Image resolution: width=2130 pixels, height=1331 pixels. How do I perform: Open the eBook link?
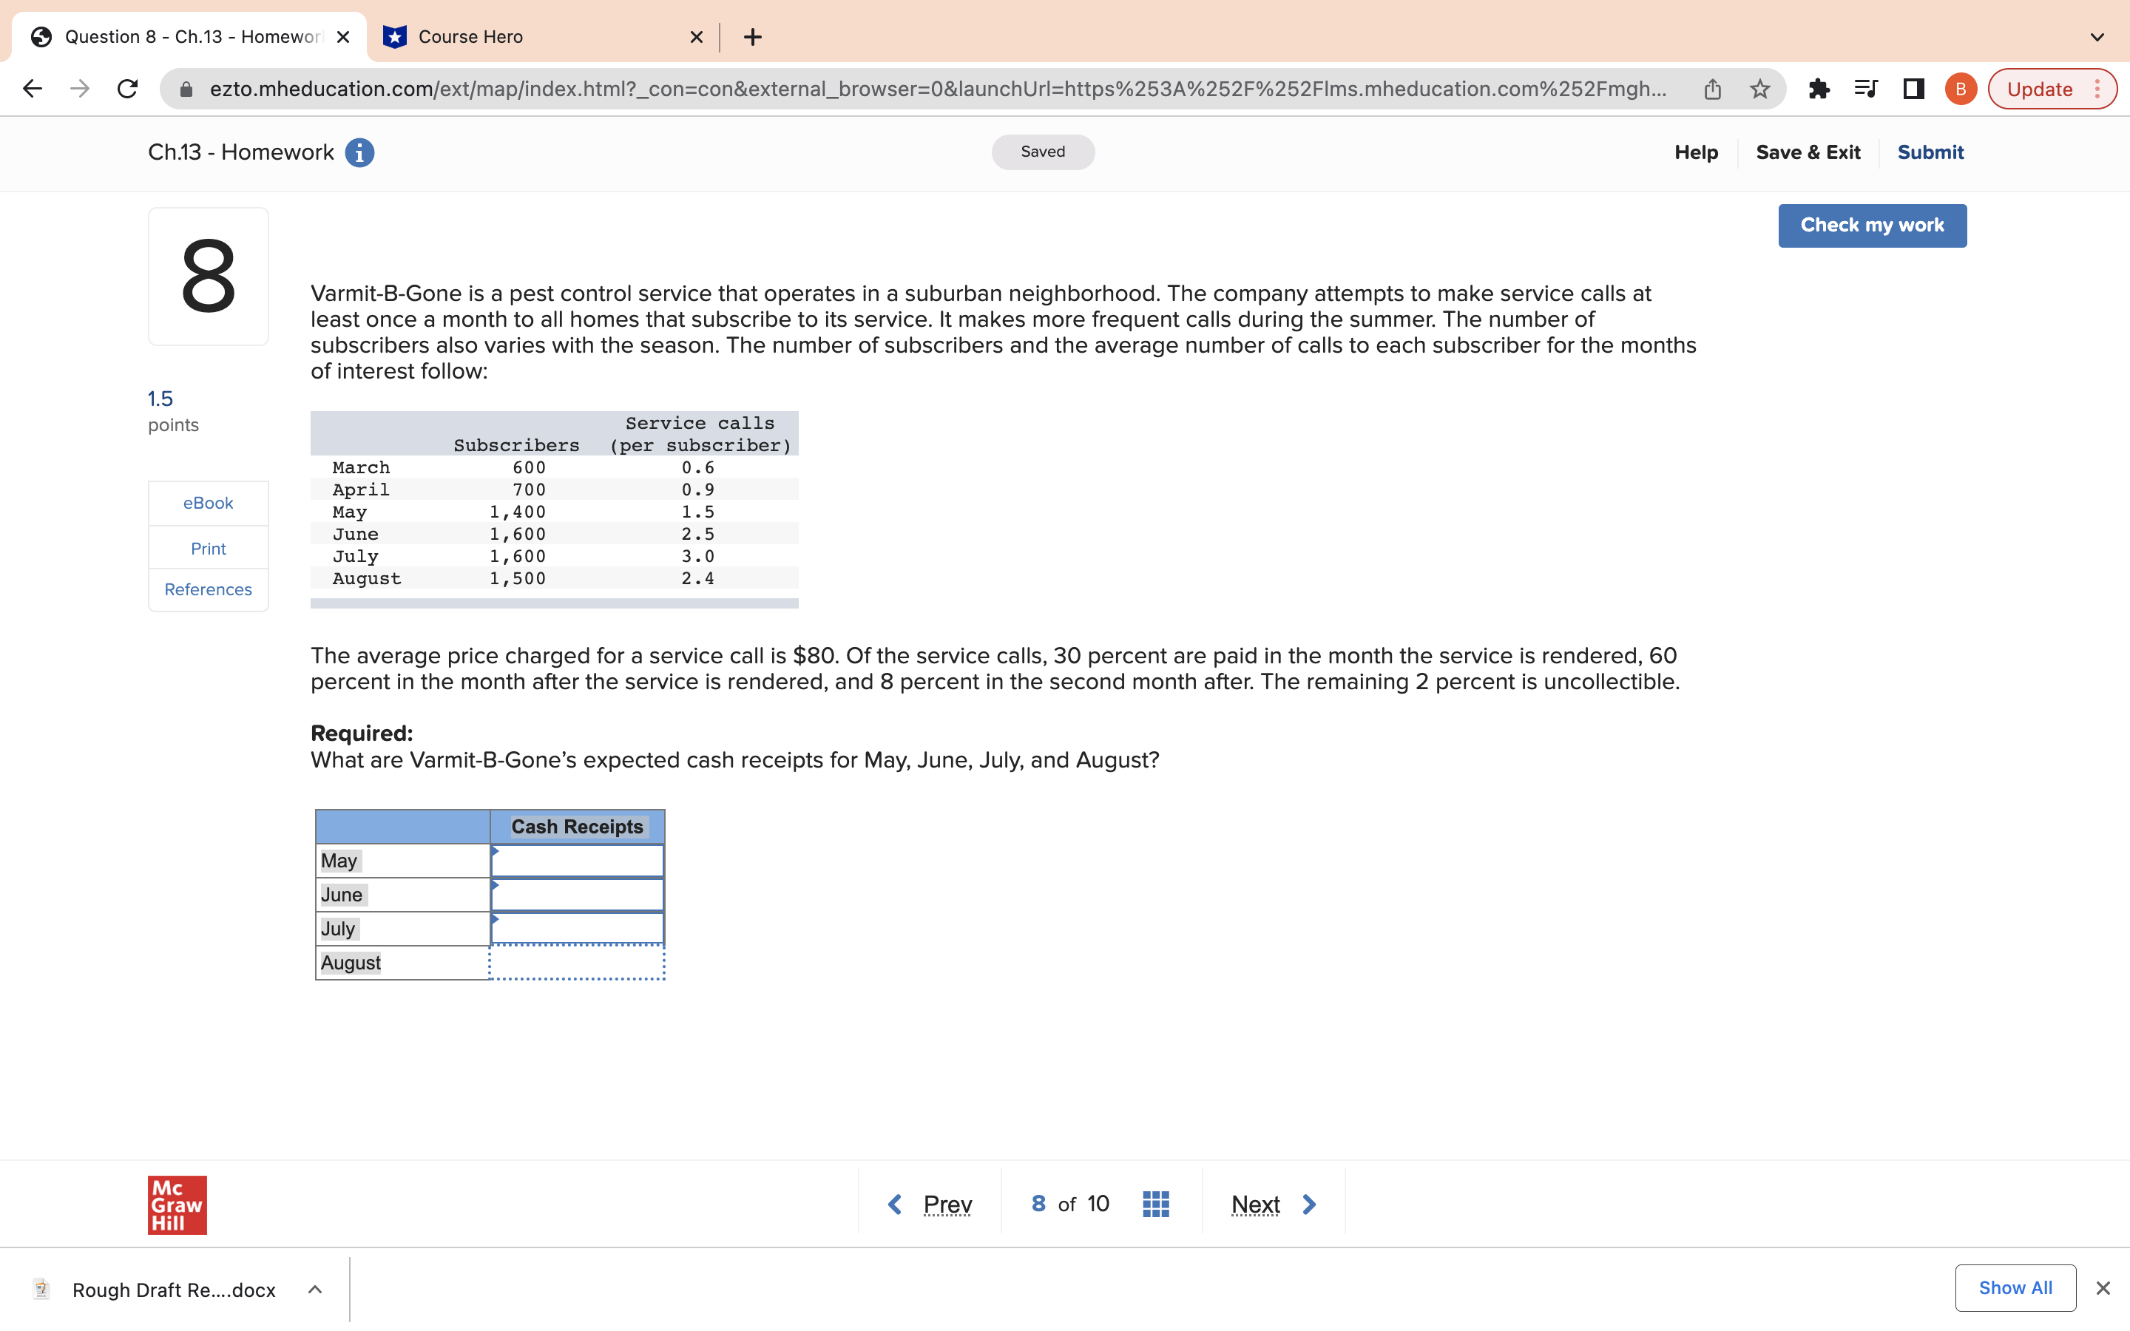[208, 503]
